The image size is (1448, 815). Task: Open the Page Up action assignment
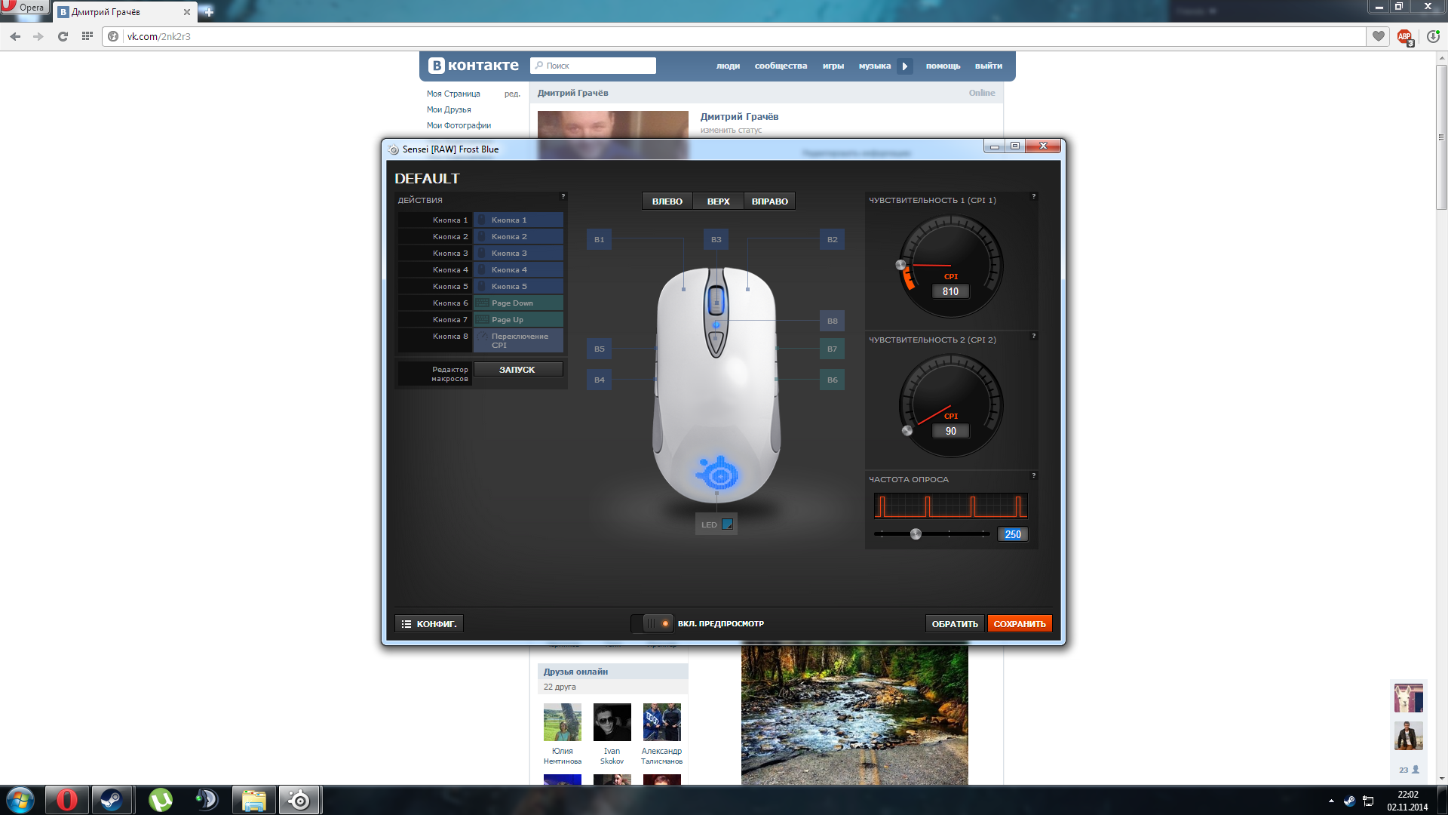pos(518,320)
